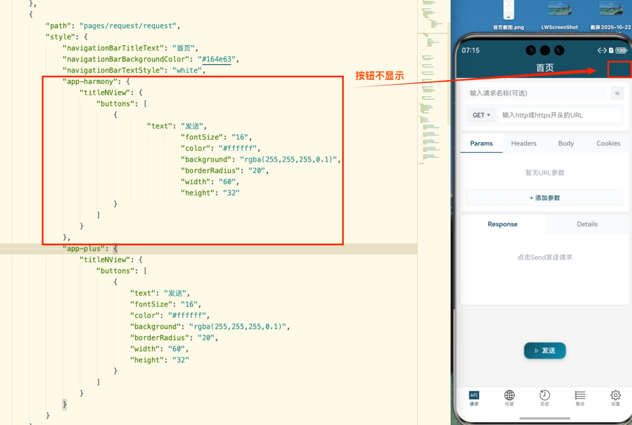The image size is (632, 425).
Task: Open the 设置 settings gear icon
Action: tap(615, 398)
